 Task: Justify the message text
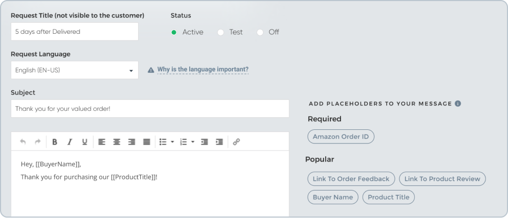pos(147,142)
